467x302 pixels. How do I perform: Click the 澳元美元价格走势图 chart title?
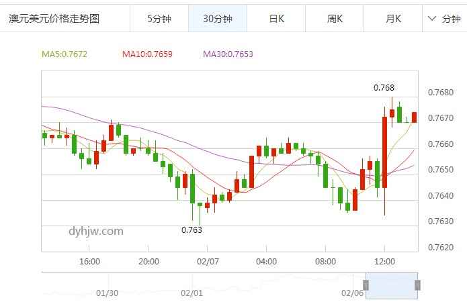pos(54,19)
